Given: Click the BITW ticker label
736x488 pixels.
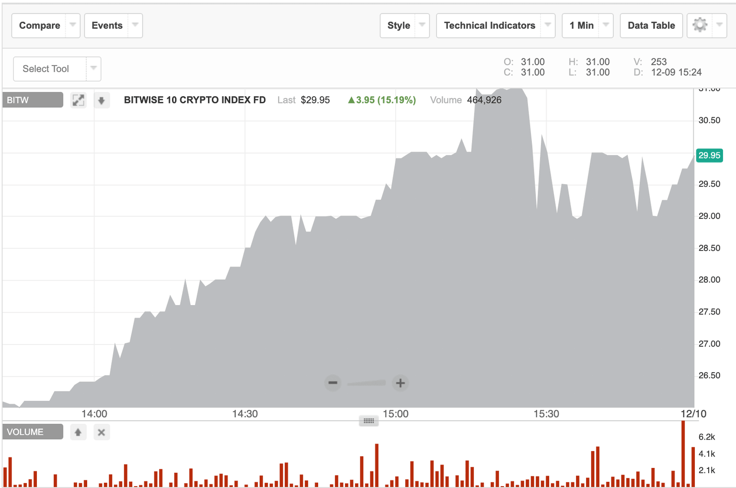Looking at the screenshot, I should 32,100.
